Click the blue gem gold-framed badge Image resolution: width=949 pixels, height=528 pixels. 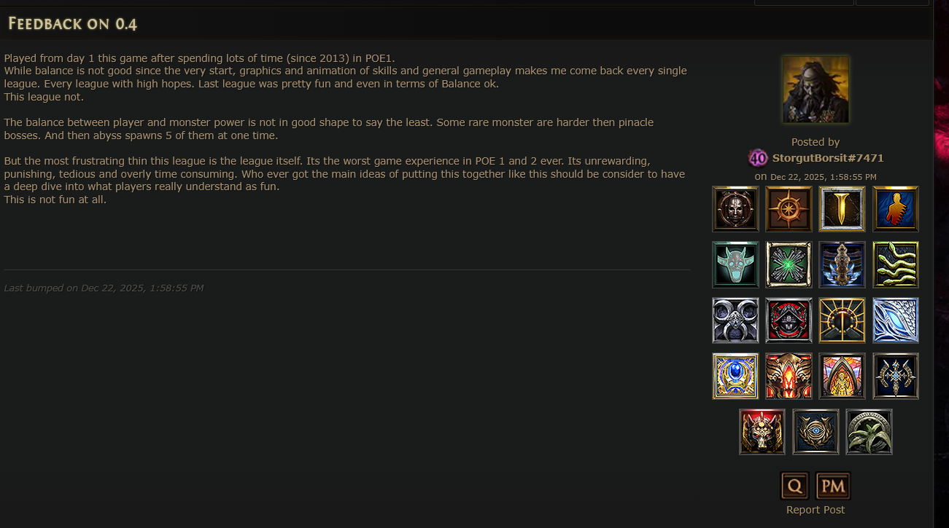(735, 377)
